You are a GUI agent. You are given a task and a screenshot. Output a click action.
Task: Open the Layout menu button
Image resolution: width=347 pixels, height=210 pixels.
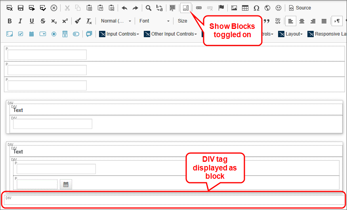[x=292, y=34]
